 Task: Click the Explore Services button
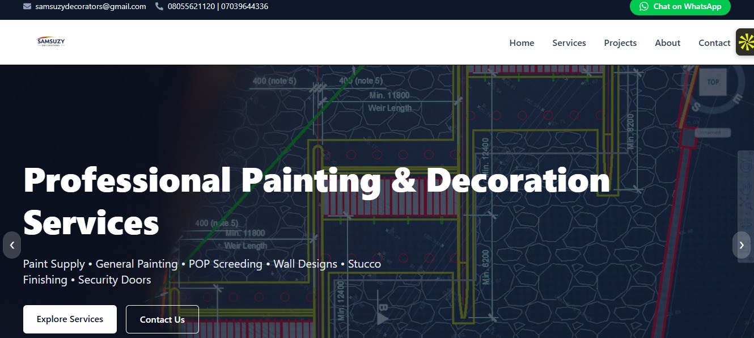[x=70, y=319]
